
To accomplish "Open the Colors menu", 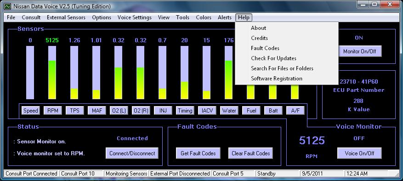I will [x=204, y=17].
